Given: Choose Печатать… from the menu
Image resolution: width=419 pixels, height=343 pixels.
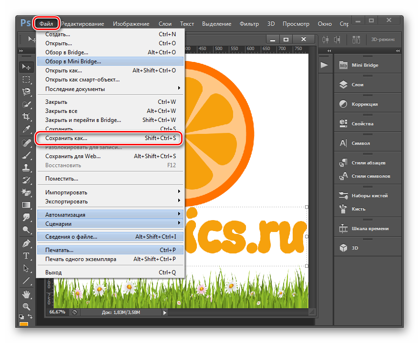Looking at the screenshot, I should 59,250.
